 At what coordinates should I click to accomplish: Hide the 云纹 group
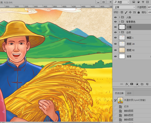[115, 32]
